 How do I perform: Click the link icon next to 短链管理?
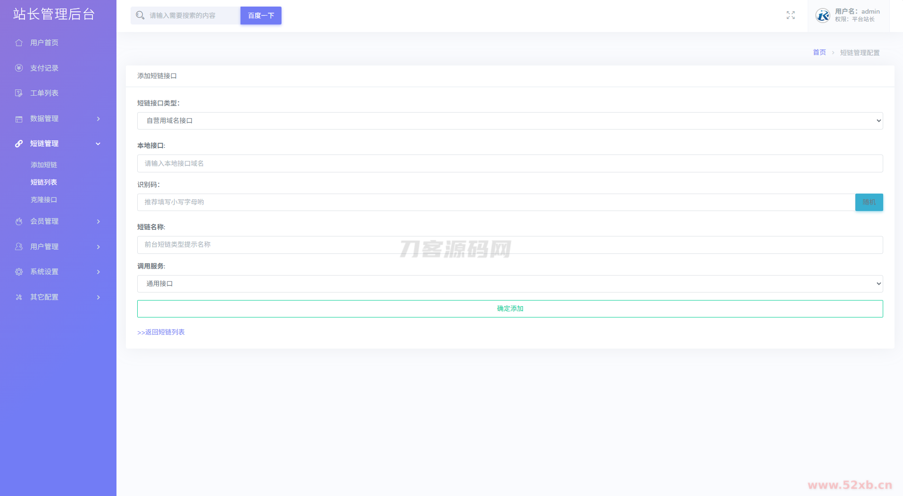tap(19, 144)
